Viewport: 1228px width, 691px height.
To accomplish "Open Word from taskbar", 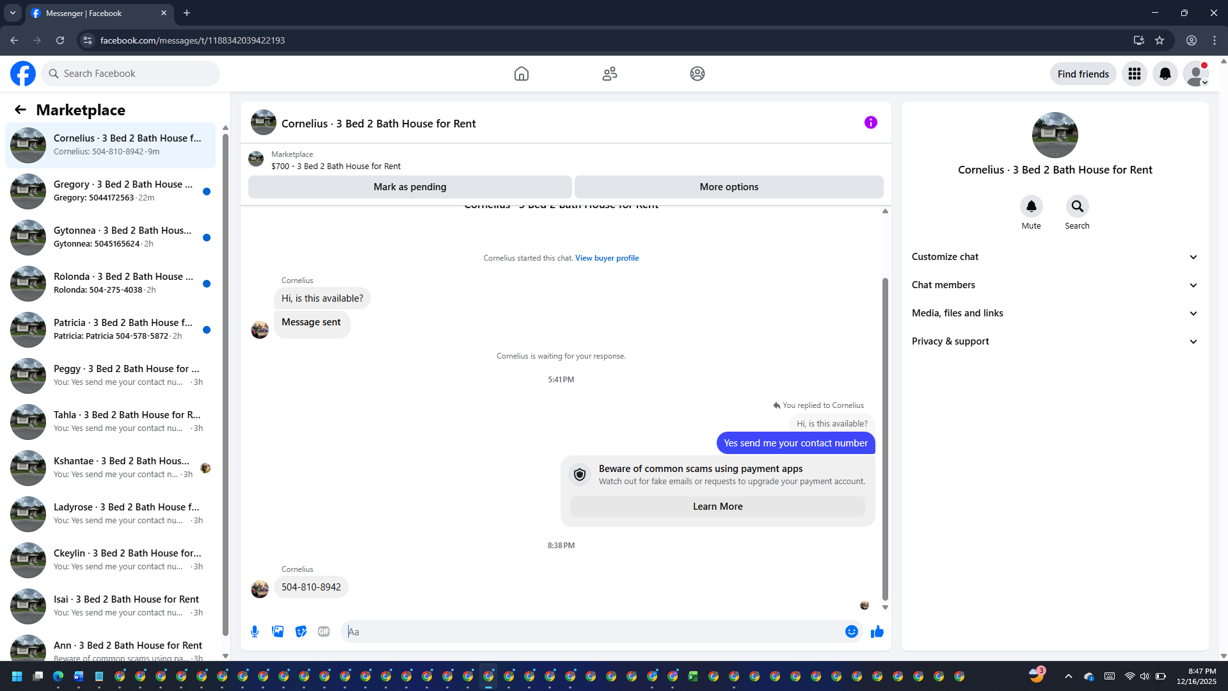I will 79,676.
